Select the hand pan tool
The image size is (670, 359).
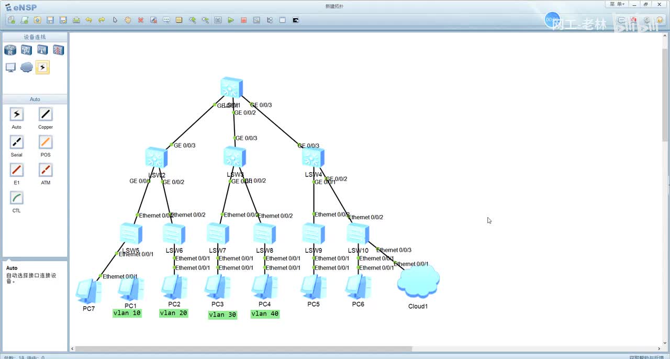128,20
